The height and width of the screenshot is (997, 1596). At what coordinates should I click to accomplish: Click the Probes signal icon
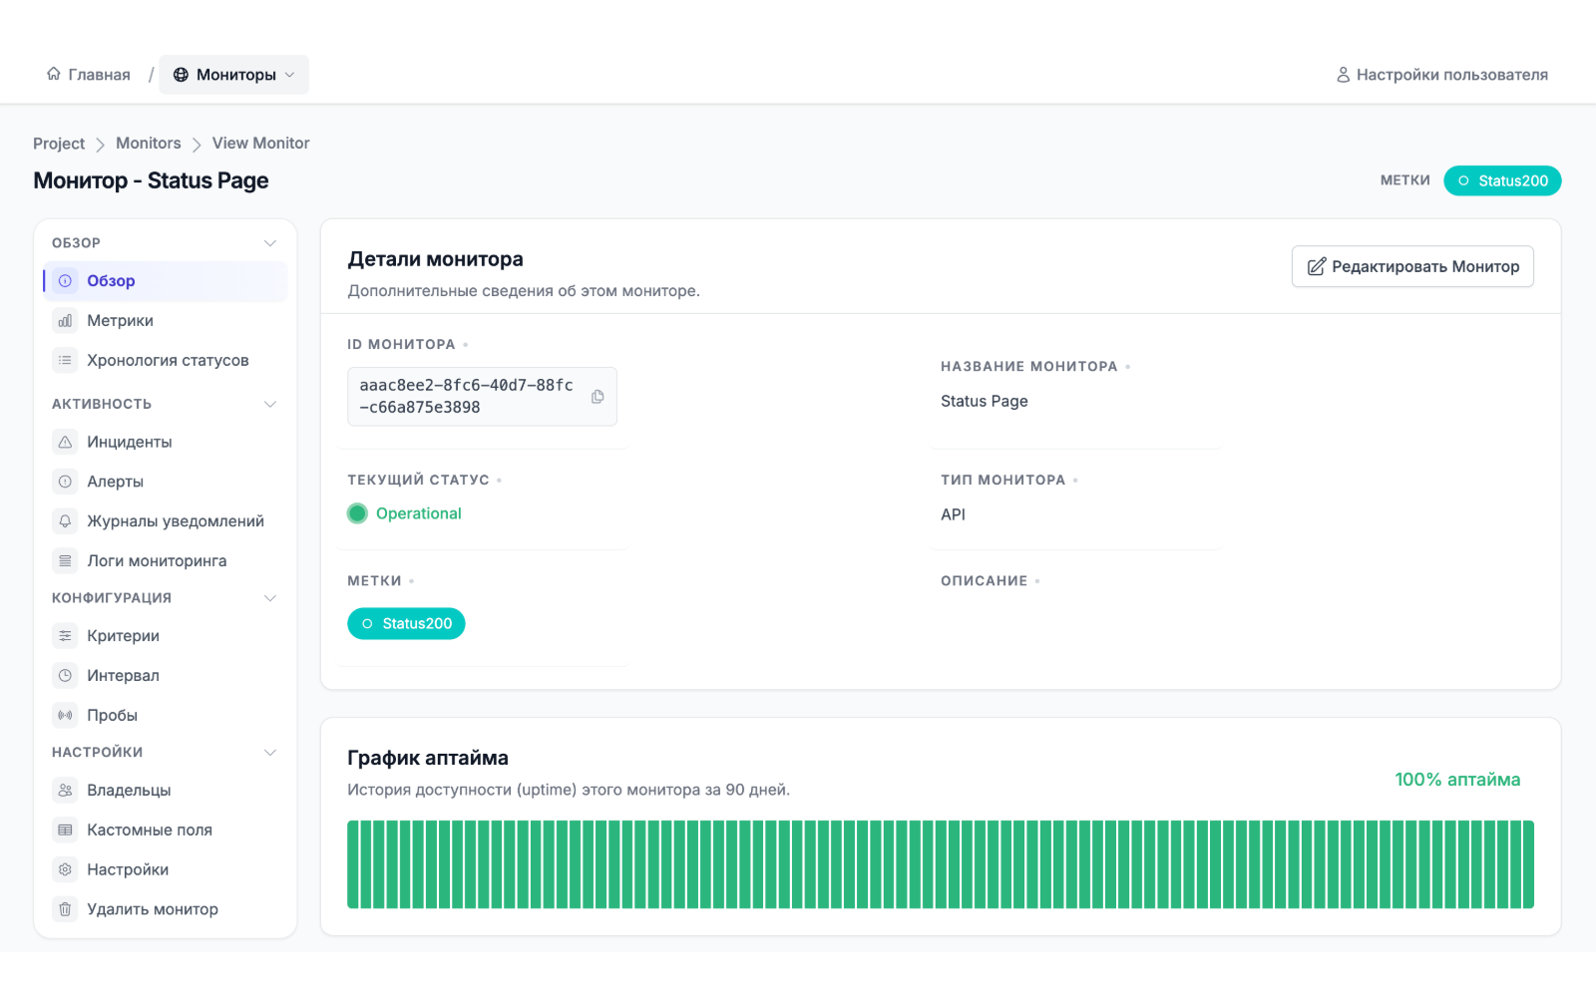click(65, 716)
